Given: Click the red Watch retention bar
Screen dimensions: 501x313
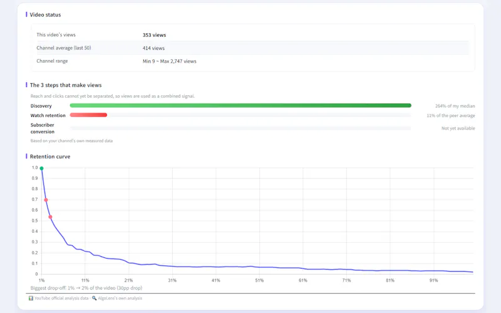Looking at the screenshot, I should coord(88,115).
